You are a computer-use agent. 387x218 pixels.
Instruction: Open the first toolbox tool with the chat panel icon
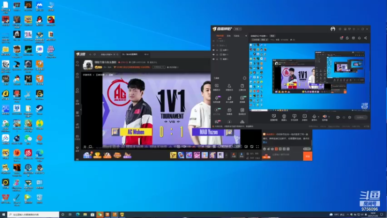(216, 86)
